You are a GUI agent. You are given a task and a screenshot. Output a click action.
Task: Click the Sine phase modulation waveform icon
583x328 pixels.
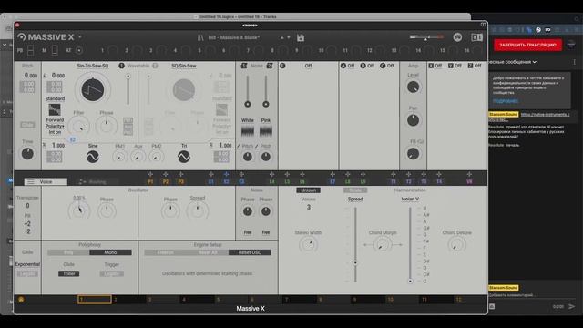(93, 157)
